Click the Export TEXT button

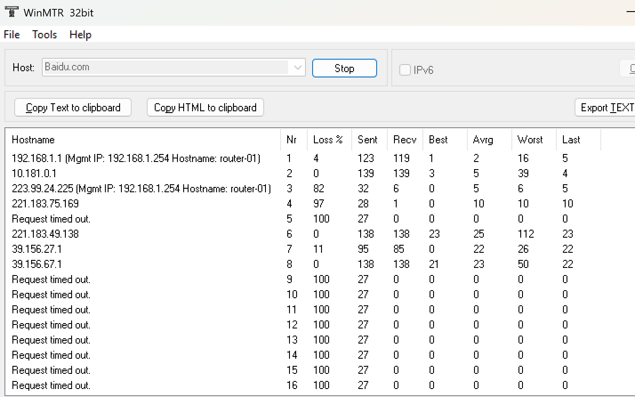tap(605, 107)
